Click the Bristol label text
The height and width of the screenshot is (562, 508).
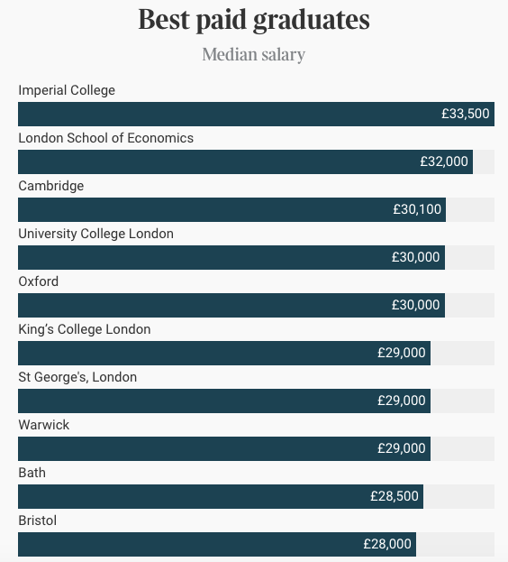pyautogui.click(x=38, y=521)
